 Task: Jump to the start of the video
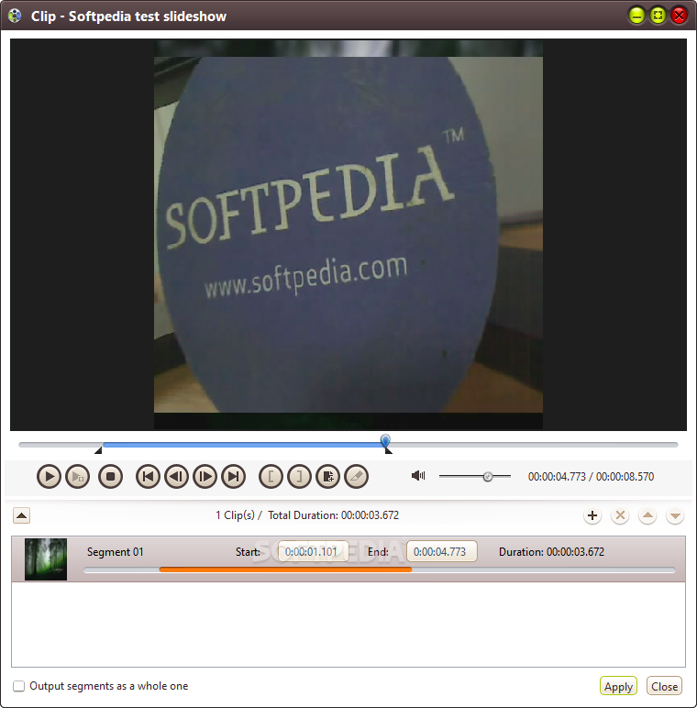[148, 476]
